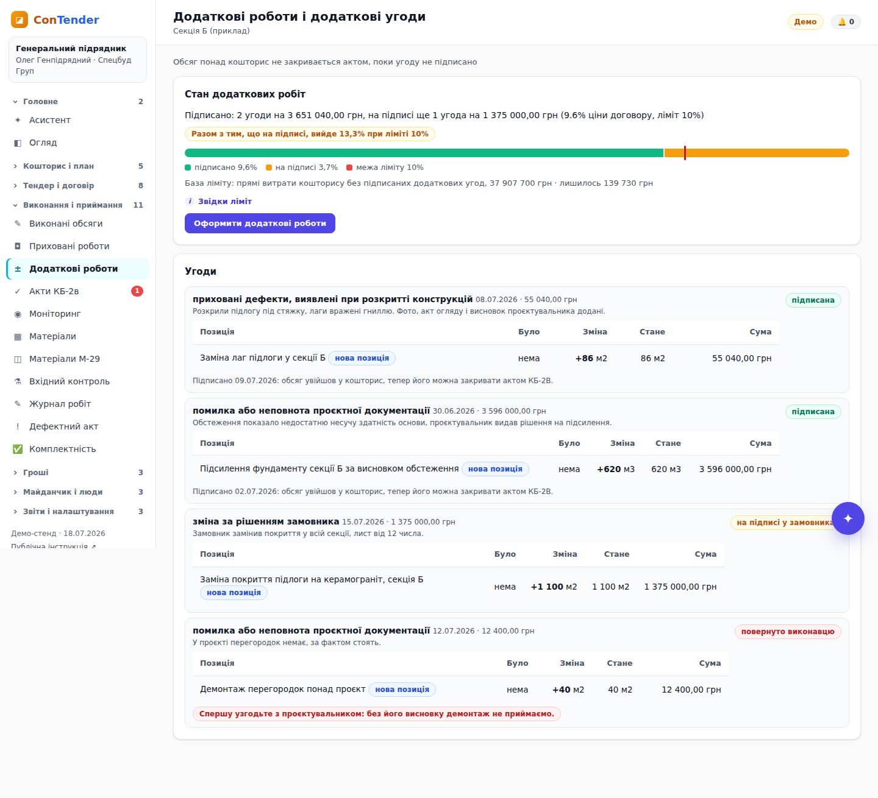
Task: Click the Генеральний підрядник profile card
Action: pyautogui.click(x=77, y=60)
